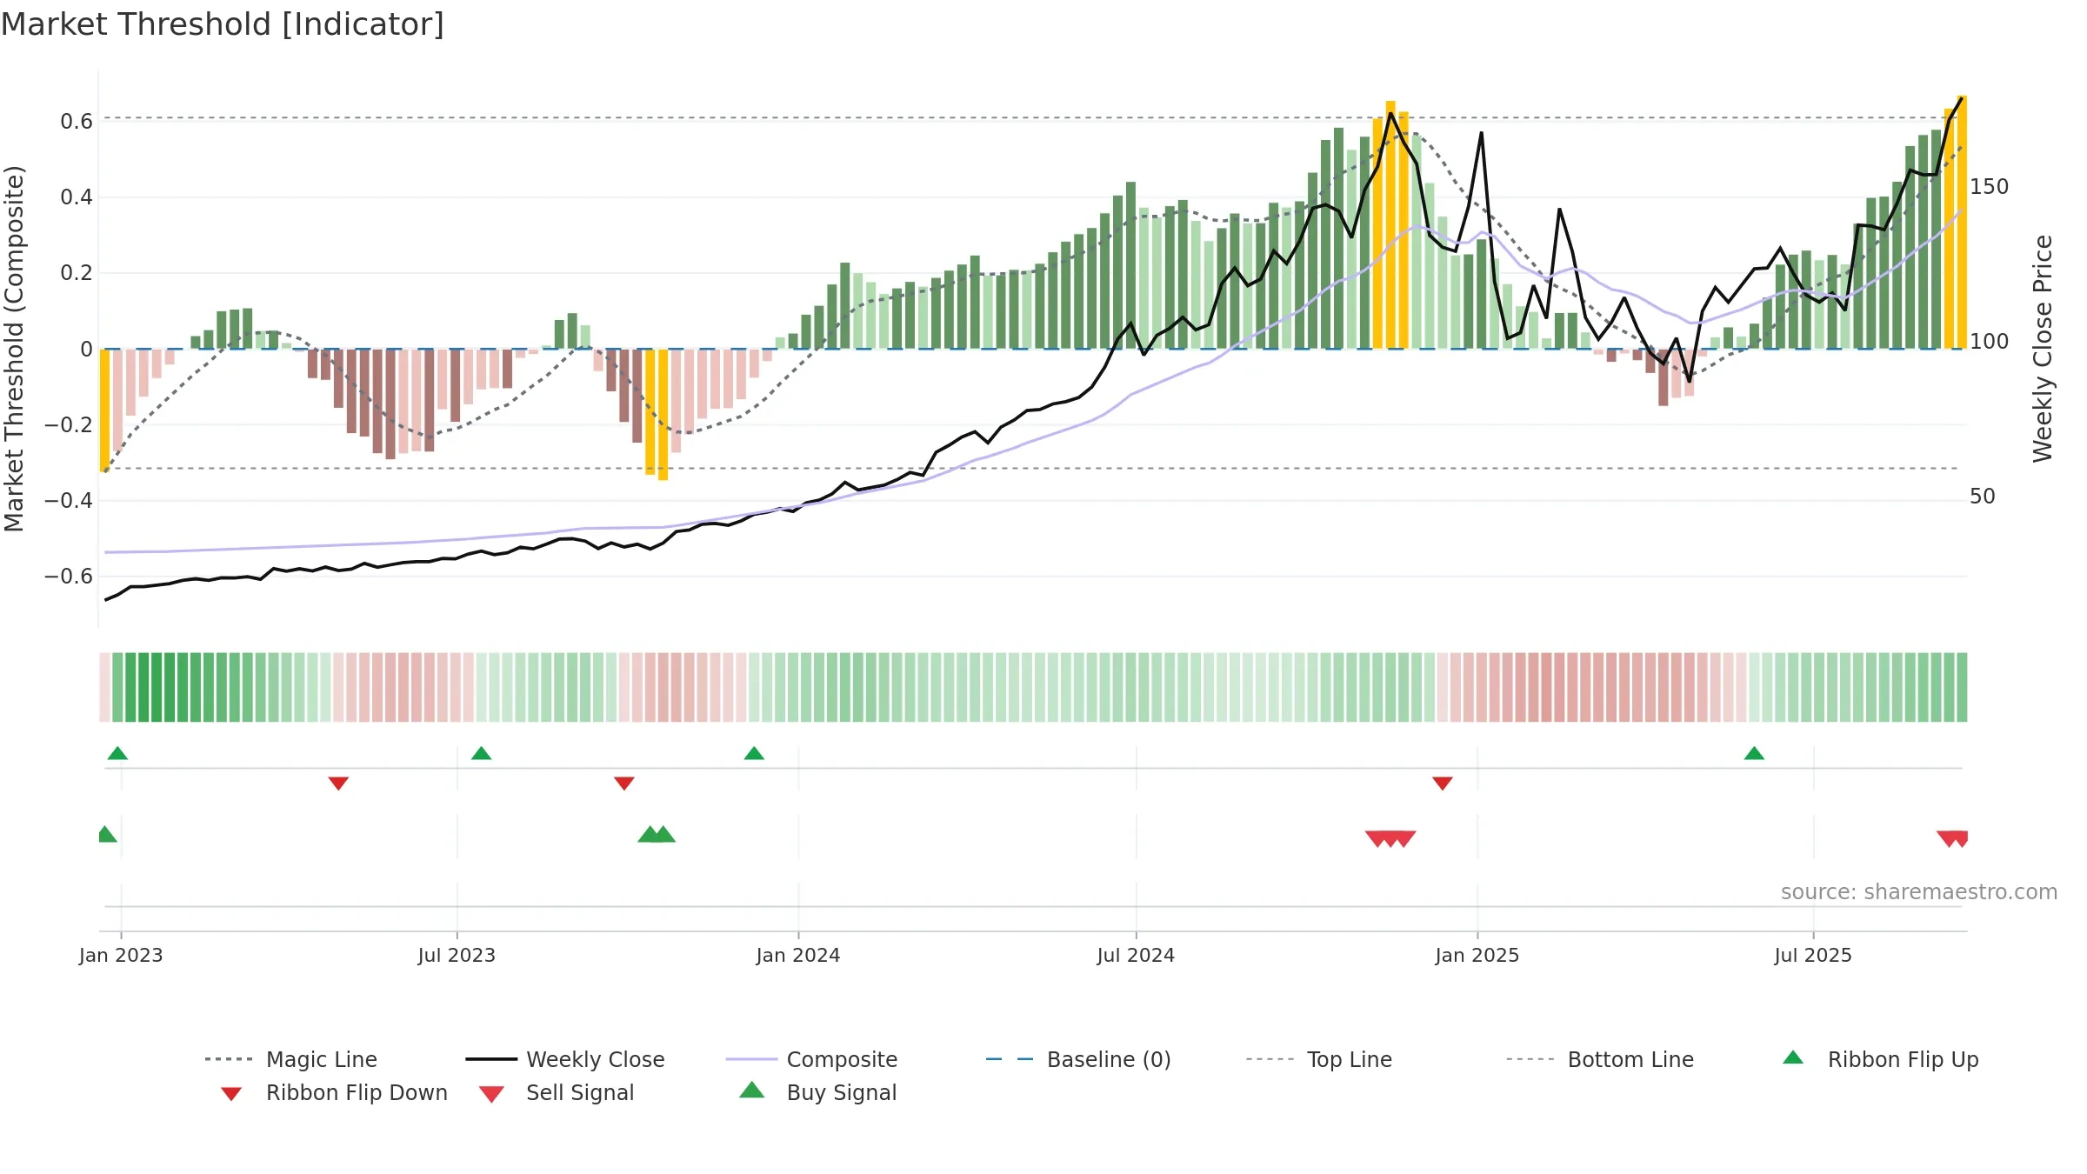Click the tallest yellow bar in late 2024
Image resolution: width=2087 pixels, height=1174 pixels.
pyautogui.click(x=1390, y=224)
